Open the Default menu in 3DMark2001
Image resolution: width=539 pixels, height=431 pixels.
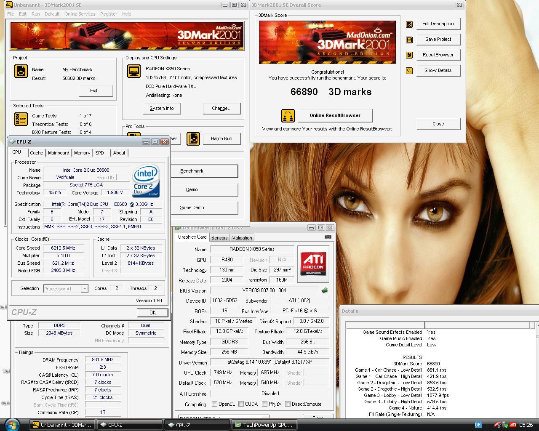click(52, 14)
